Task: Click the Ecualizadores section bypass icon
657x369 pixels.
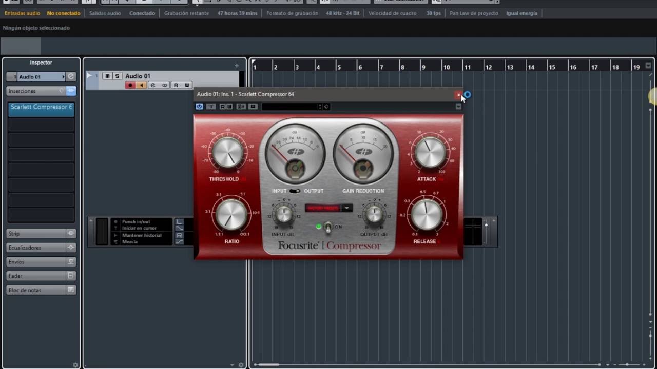Action: 71,248
